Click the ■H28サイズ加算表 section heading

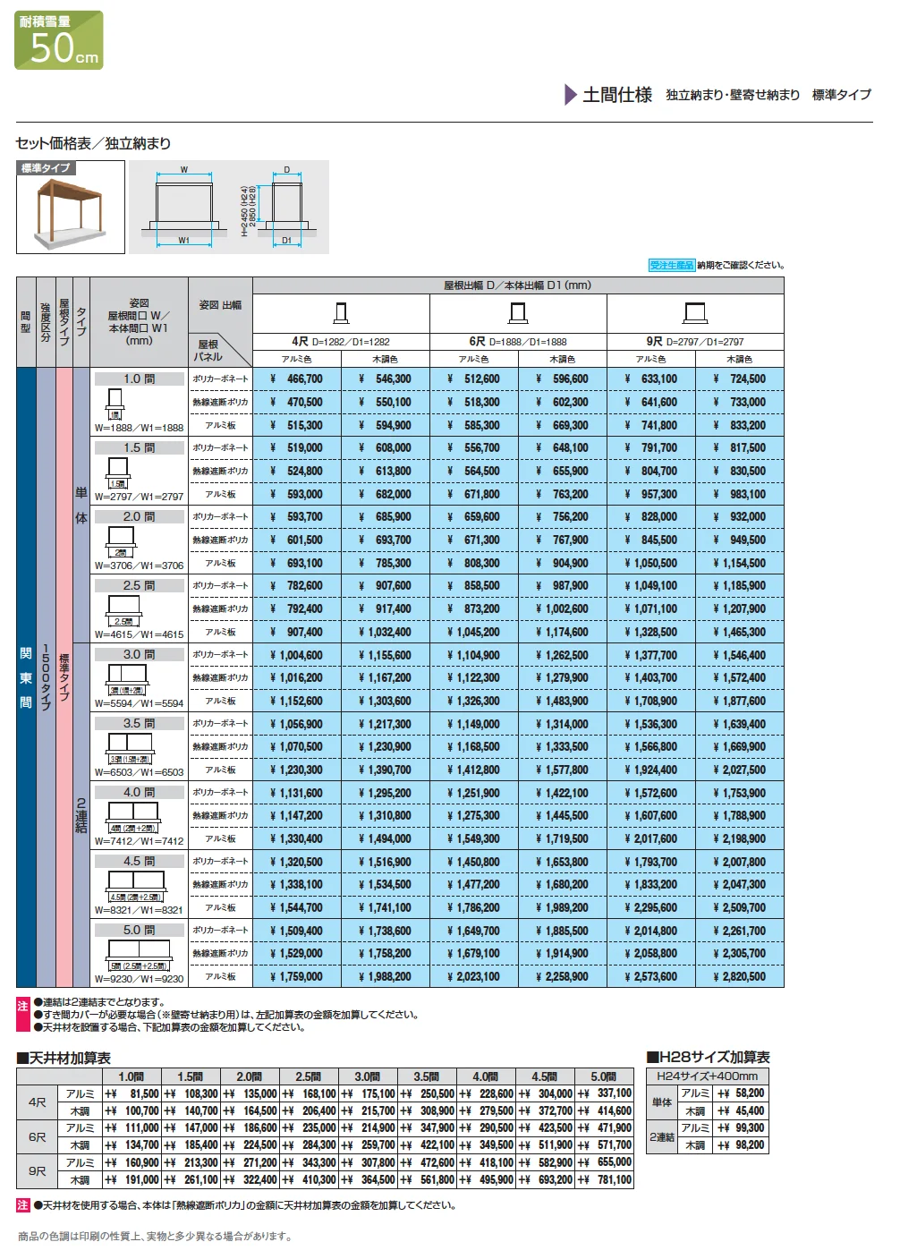point(708,1058)
